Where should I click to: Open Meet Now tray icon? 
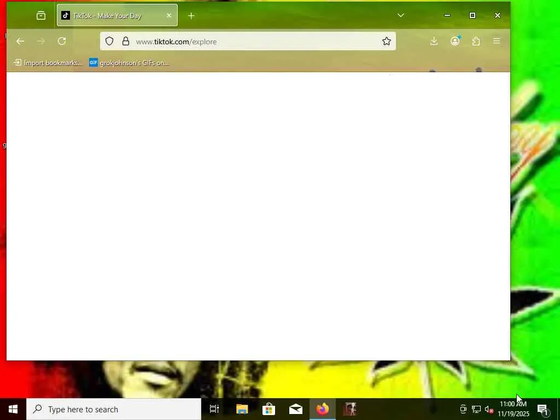(463, 409)
